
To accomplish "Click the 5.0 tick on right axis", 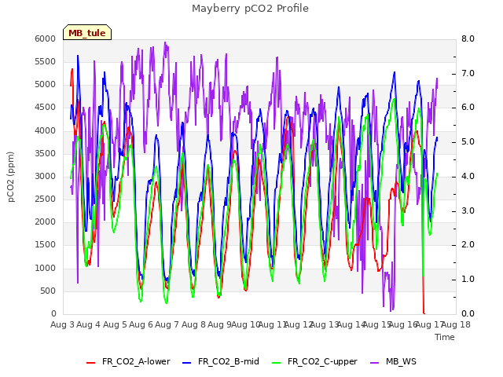I will [x=468, y=142].
